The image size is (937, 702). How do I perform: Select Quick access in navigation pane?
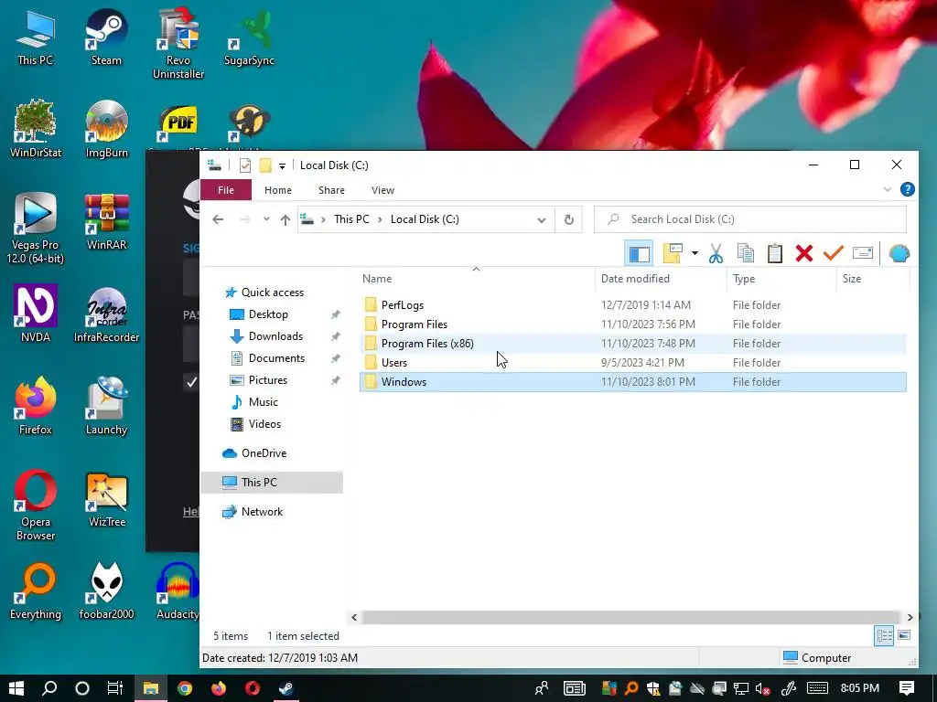click(x=272, y=292)
